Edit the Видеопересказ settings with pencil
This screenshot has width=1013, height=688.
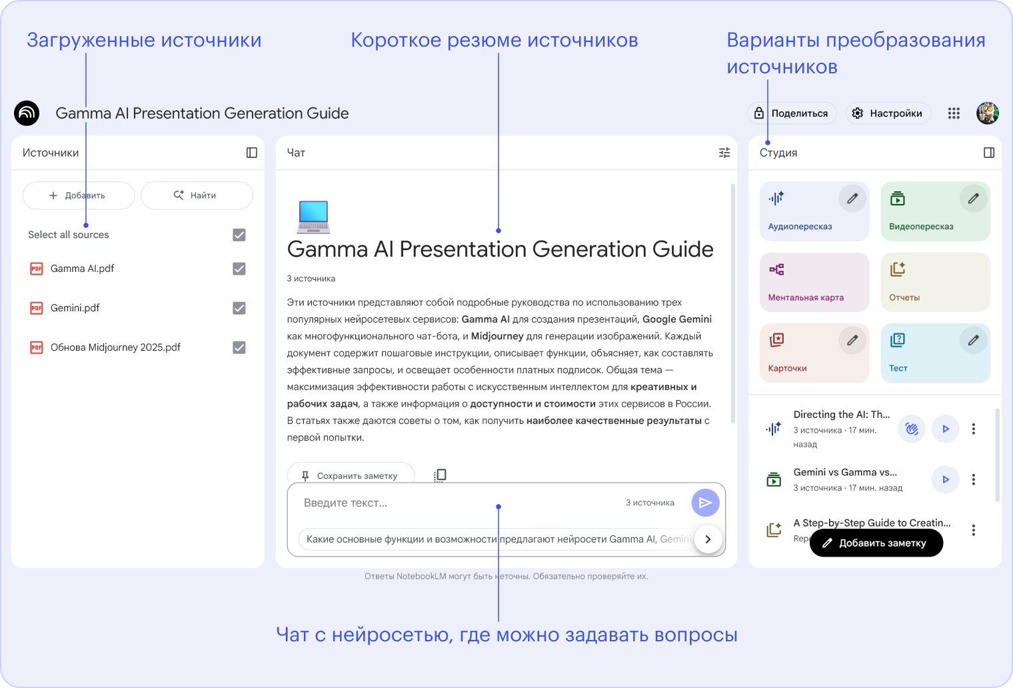(x=974, y=199)
